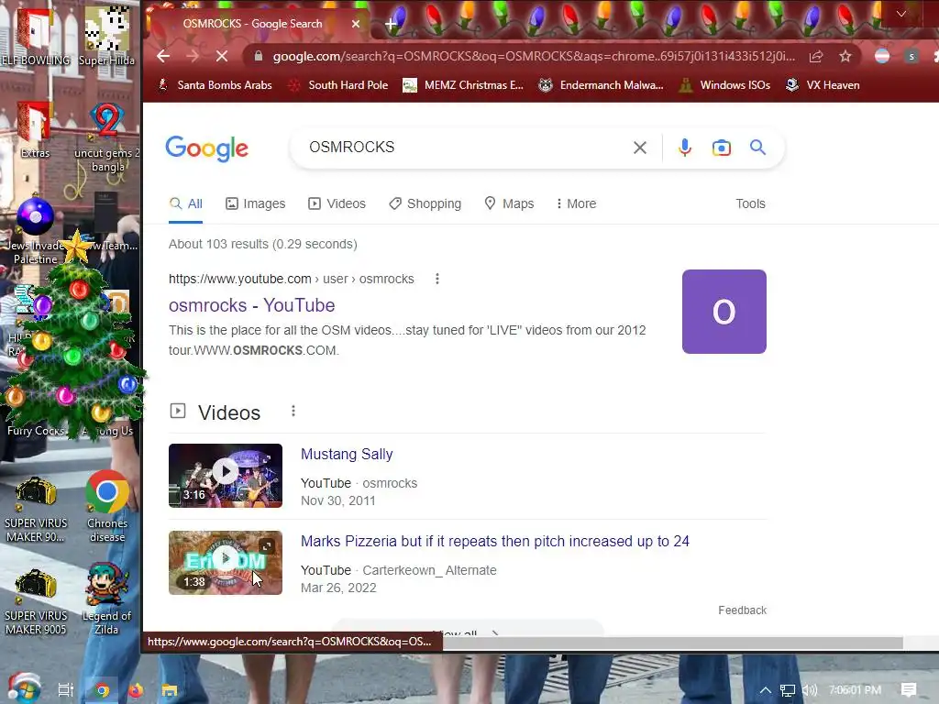This screenshot has height=704, width=939.
Task: Click the Chrome taskbar icon
Action: point(103,691)
